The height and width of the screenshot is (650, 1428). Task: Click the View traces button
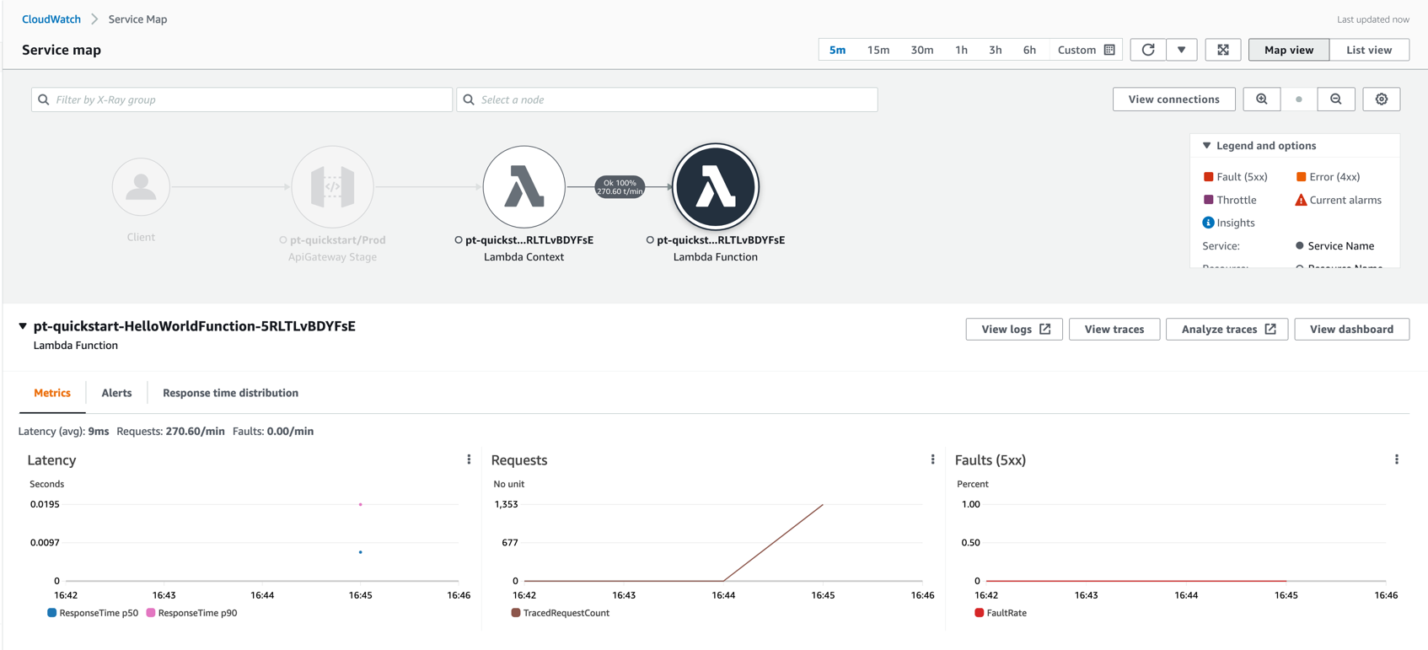tap(1114, 329)
